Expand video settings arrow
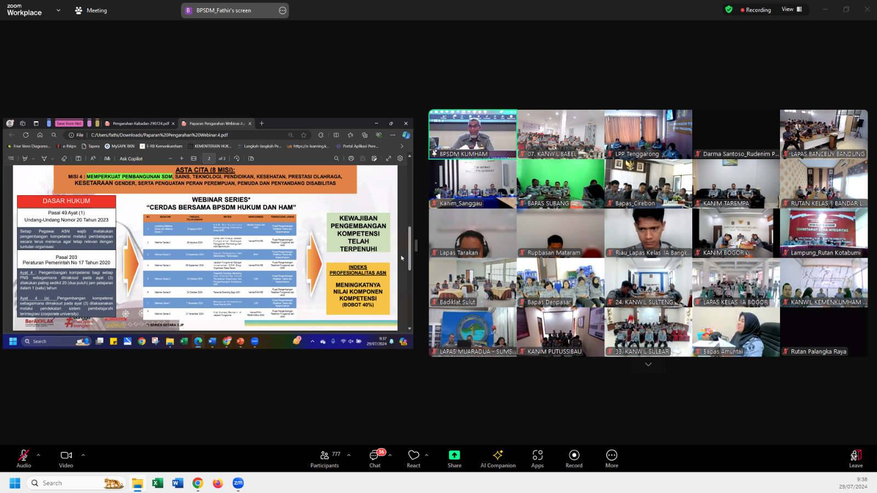Viewport: 877px width, 493px height. (x=83, y=455)
